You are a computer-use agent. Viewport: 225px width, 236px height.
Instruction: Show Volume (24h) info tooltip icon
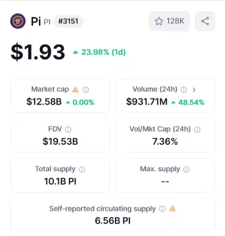(184, 89)
